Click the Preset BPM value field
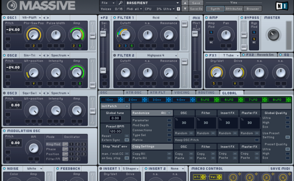Image resolution: width=294 pixels, height=181 pixels. [x=115, y=131]
